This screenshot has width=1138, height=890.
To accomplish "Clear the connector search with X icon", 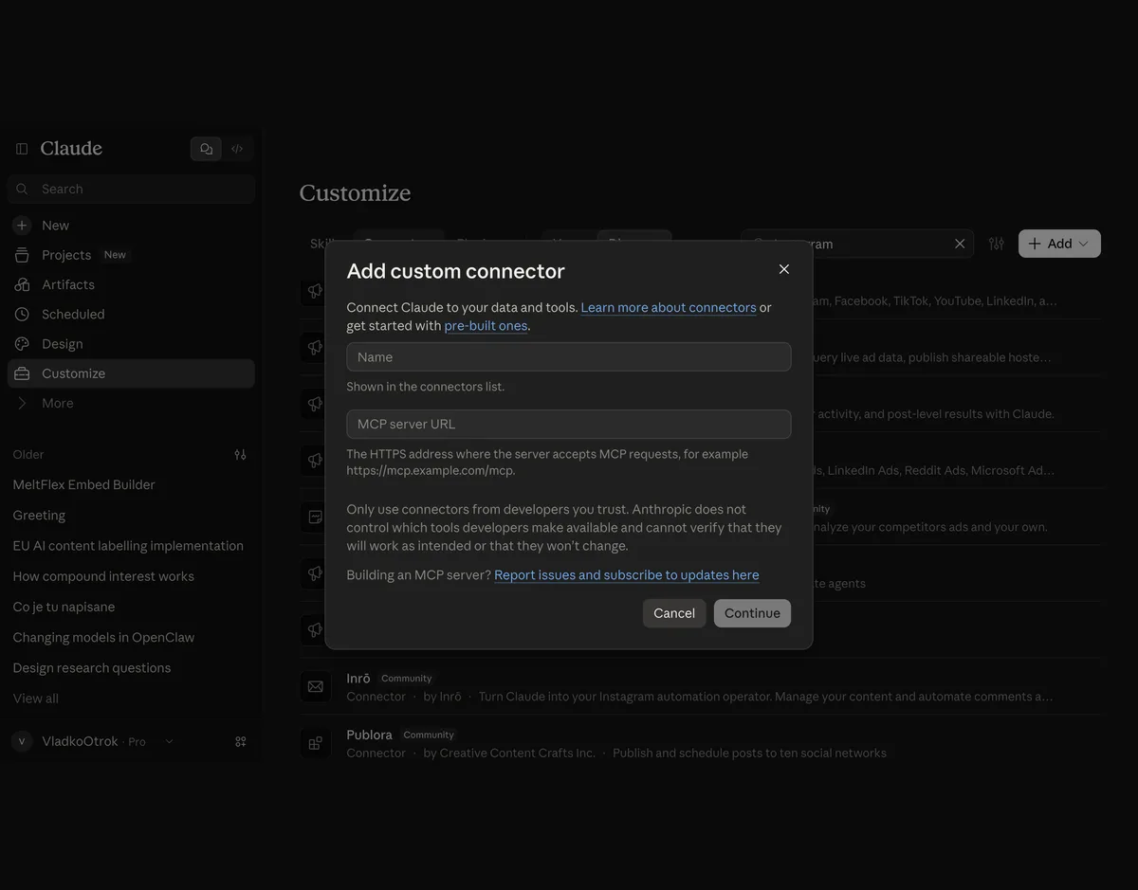I will pyautogui.click(x=960, y=244).
